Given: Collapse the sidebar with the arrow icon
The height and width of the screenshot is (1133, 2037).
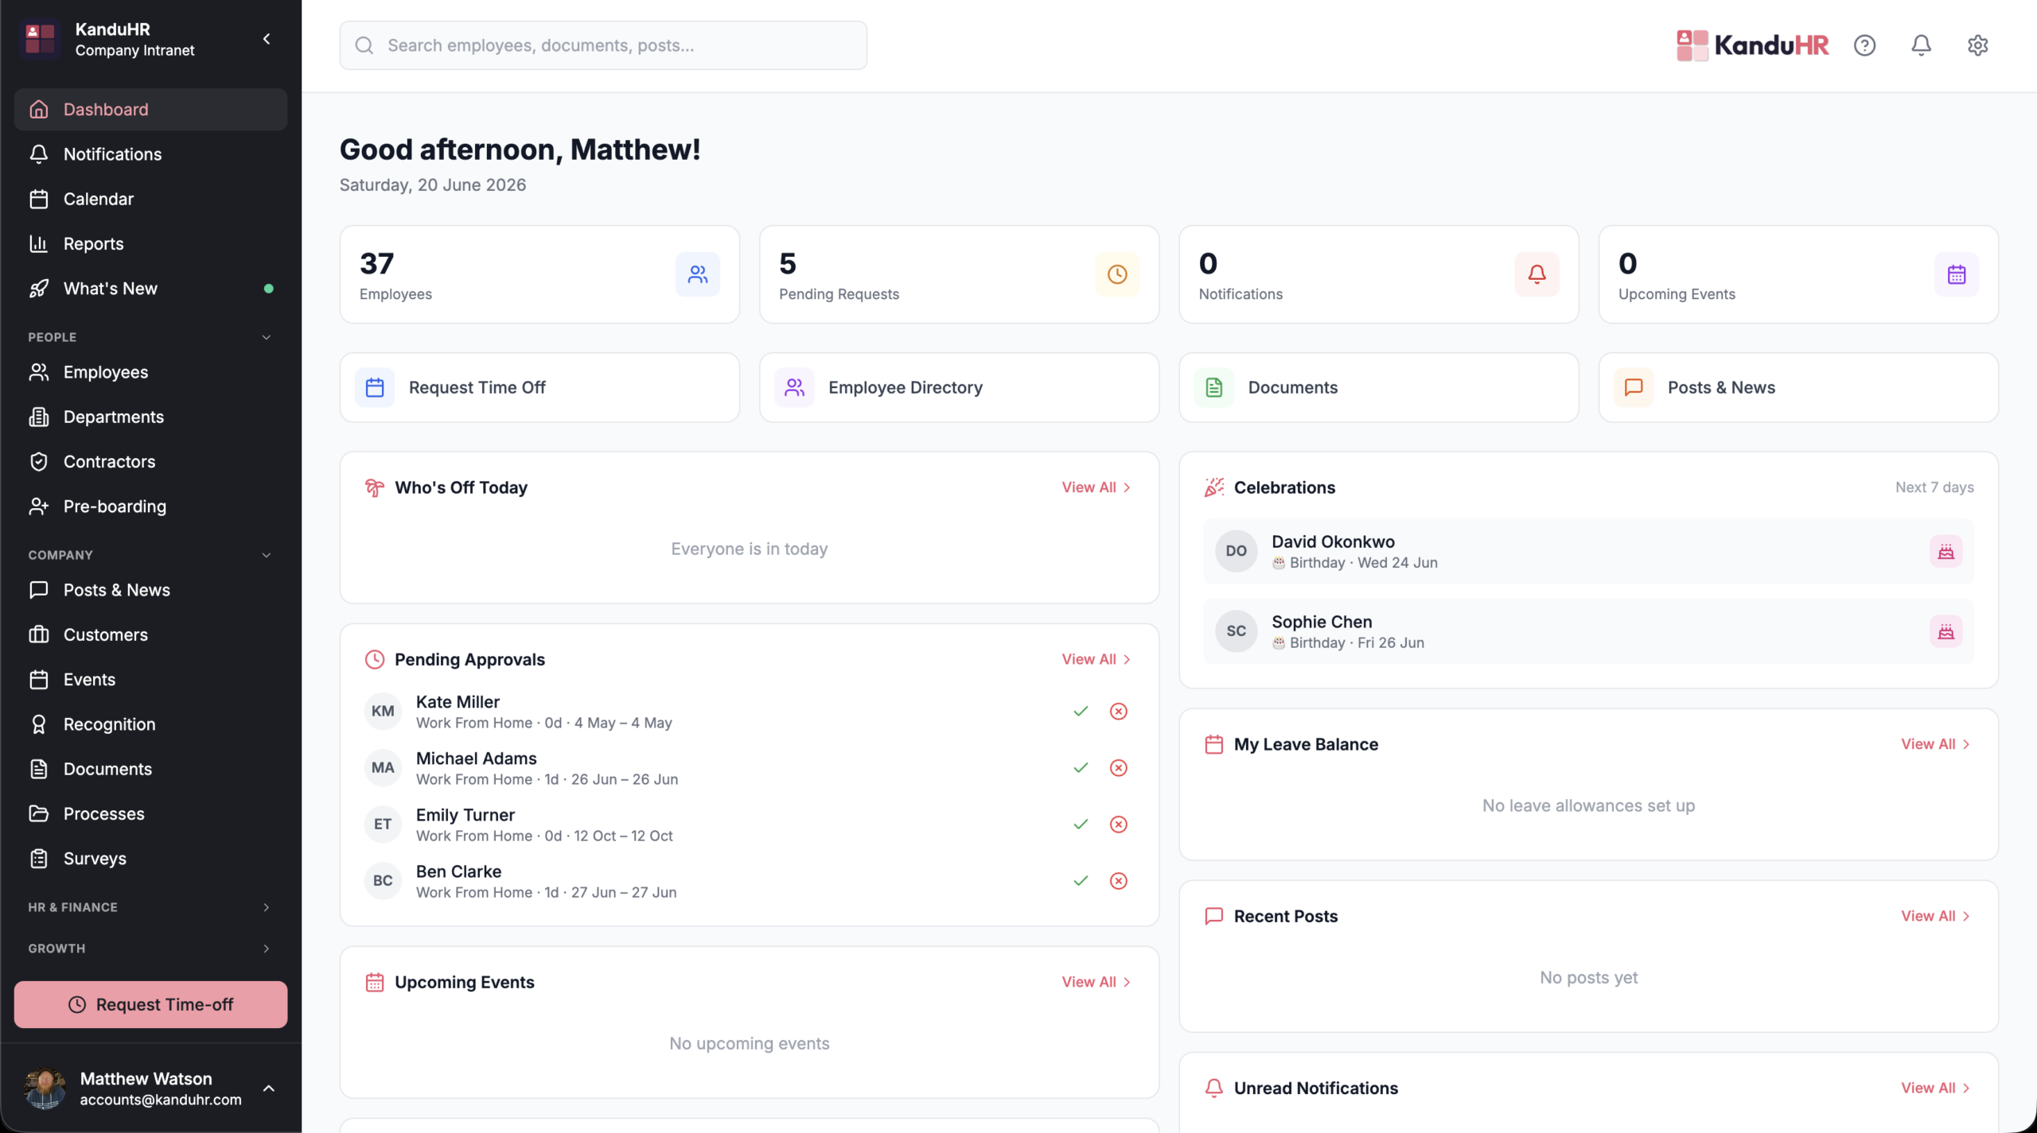Looking at the screenshot, I should pyautogui.click(x=267, y=39).
